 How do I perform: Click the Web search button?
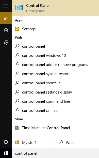tap(77, 142)
